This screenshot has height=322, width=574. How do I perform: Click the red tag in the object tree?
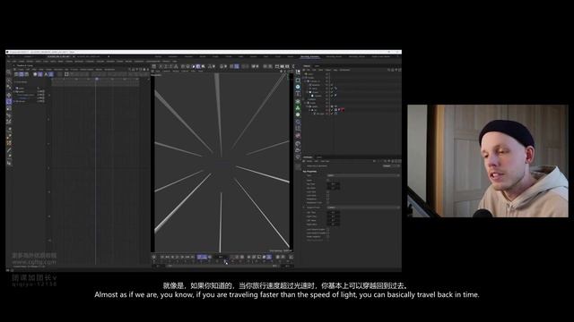[x=343, y=109]
